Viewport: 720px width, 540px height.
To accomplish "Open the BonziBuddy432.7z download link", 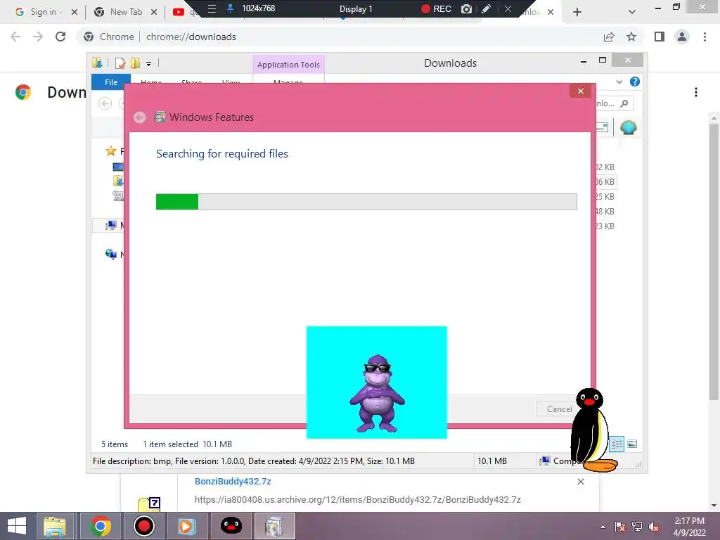I will (233, 481).
